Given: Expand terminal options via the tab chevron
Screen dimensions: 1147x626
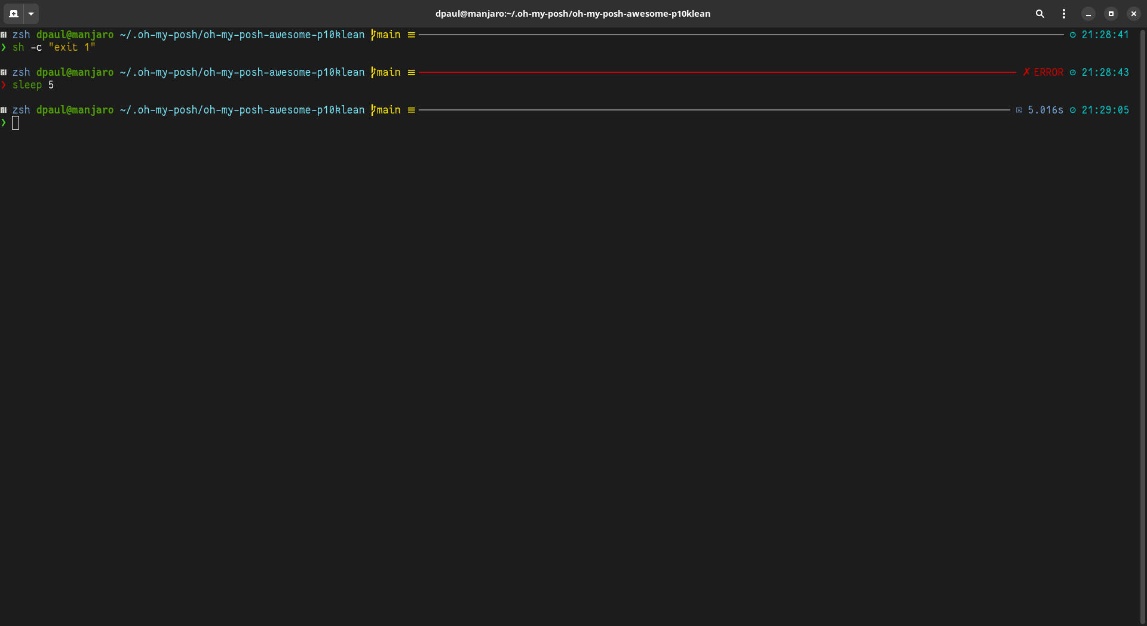Looking at the screenshot, I should 31,14.
